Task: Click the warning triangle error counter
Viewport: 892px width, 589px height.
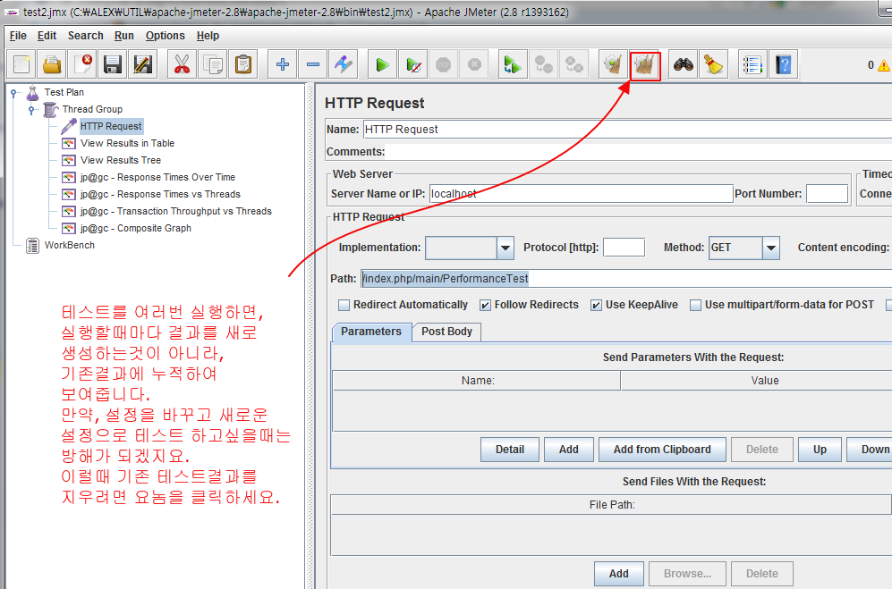Action: point(883,66)
